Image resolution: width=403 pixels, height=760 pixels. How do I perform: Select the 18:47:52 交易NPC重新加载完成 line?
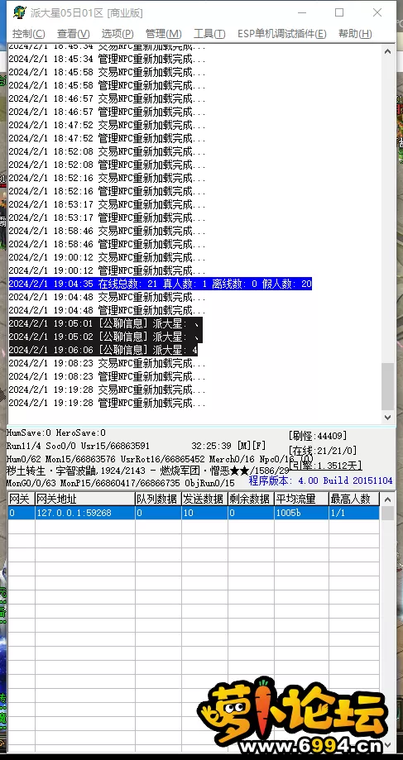(x=108, y=125)
